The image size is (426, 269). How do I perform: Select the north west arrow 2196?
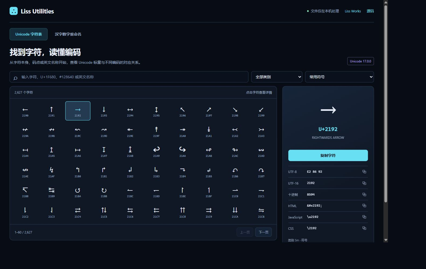point(183,111)
